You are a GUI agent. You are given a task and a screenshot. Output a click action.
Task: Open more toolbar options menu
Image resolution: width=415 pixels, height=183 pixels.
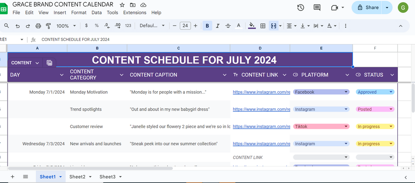345,26
